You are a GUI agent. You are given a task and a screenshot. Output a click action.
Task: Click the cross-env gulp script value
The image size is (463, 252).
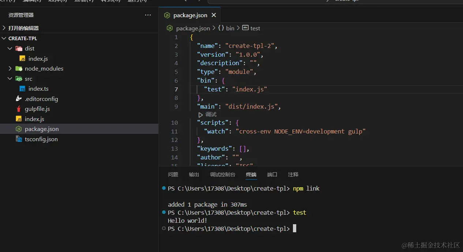coord(301,131)
